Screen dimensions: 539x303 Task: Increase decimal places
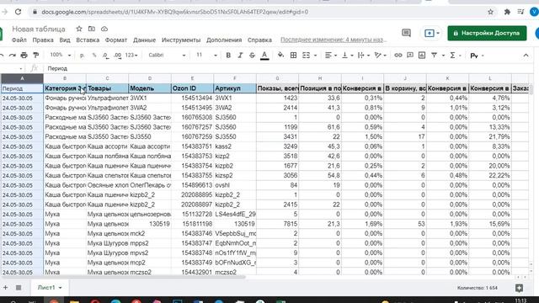coord(118,55)
